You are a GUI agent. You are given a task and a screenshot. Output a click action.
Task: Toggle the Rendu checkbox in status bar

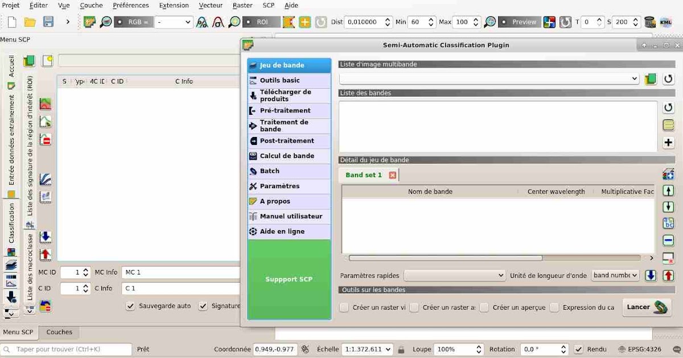pos(579,349)
